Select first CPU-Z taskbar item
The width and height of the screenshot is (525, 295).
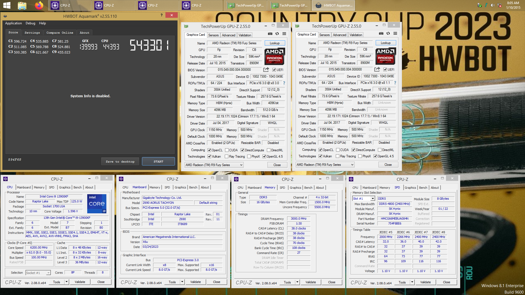point(70,5)
